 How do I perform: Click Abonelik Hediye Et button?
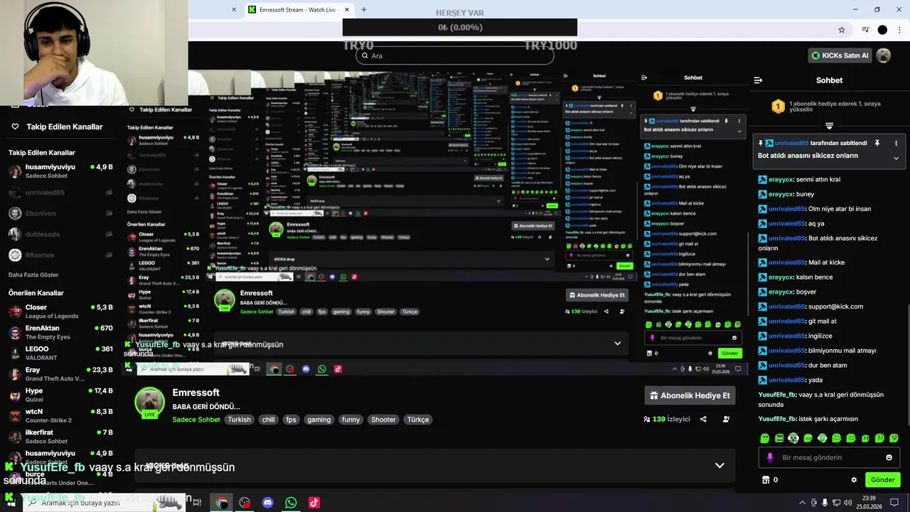[x=690, y=395]
